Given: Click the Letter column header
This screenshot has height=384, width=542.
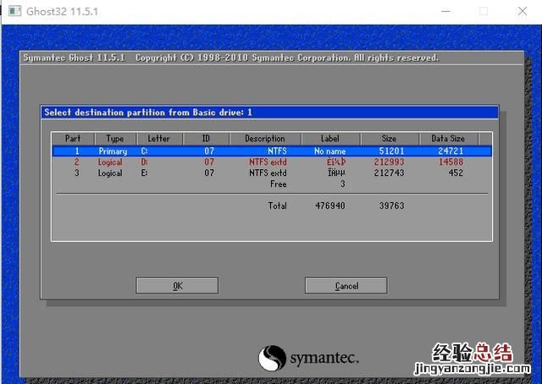Looking at the screenshot, I should (x=158, y=139).
